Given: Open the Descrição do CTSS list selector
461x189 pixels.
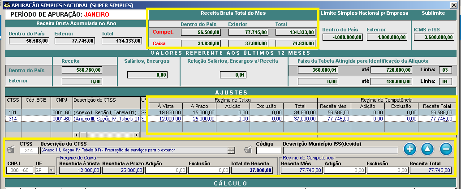Looking at the screenshot, I should click(231, 150).
